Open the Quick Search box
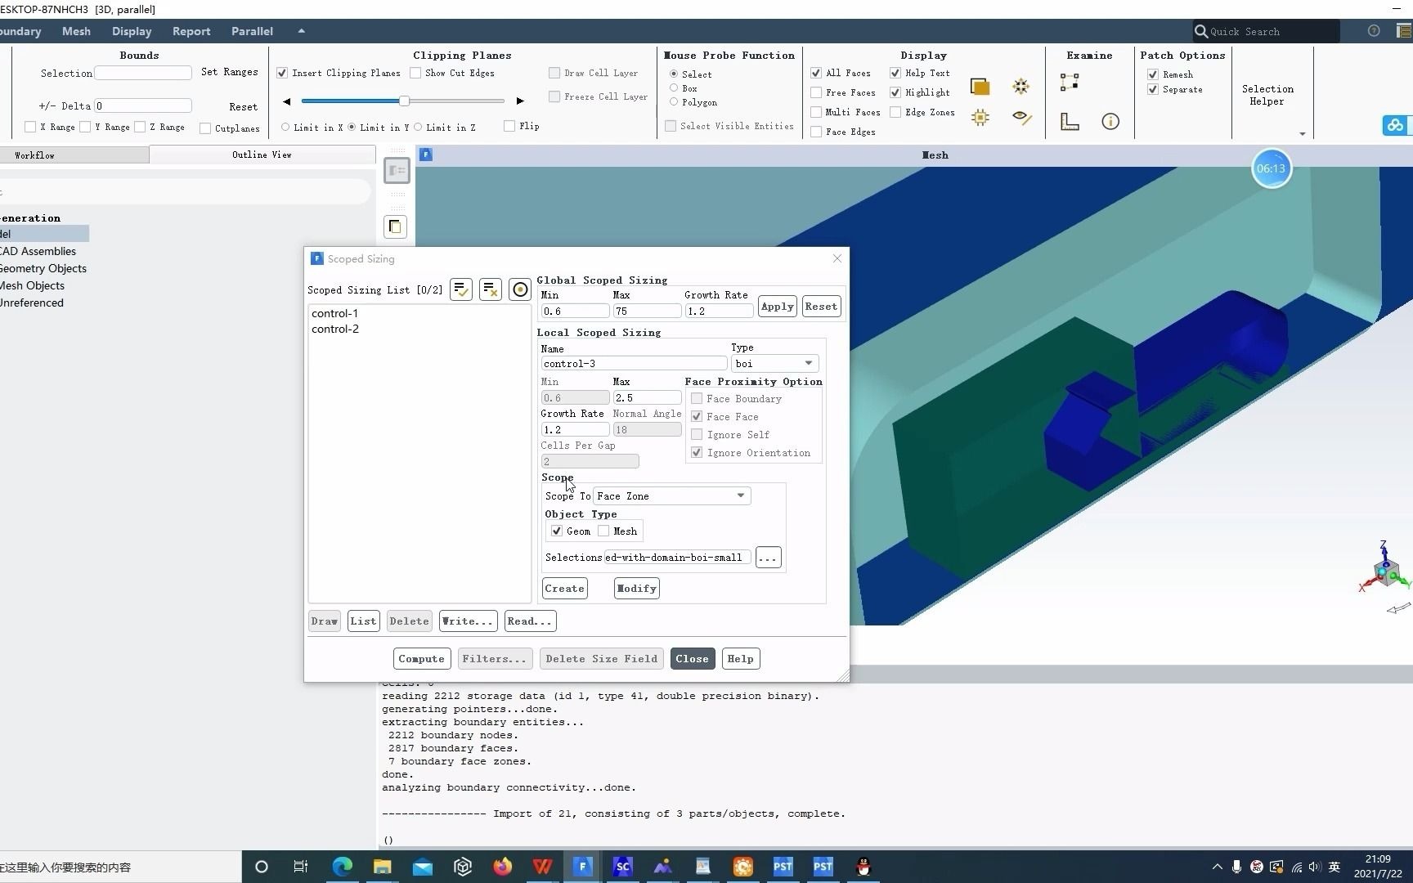Image resolution: width=1413 pixels, height=883 pixels. click(x=1263, y=31)
